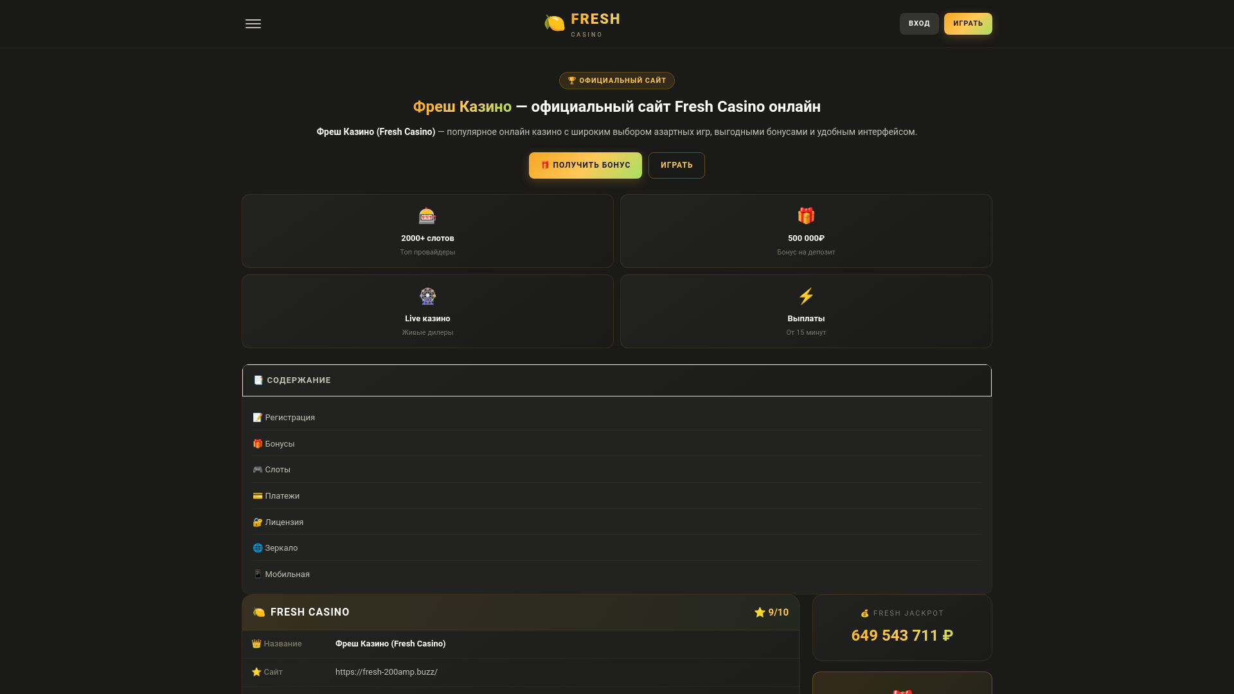This screenshot has width=1234, height=694.
Task: Click ПОЛУЧИТЬ БОНУС button
Action: pyautogui.click(x=586, y=165)
